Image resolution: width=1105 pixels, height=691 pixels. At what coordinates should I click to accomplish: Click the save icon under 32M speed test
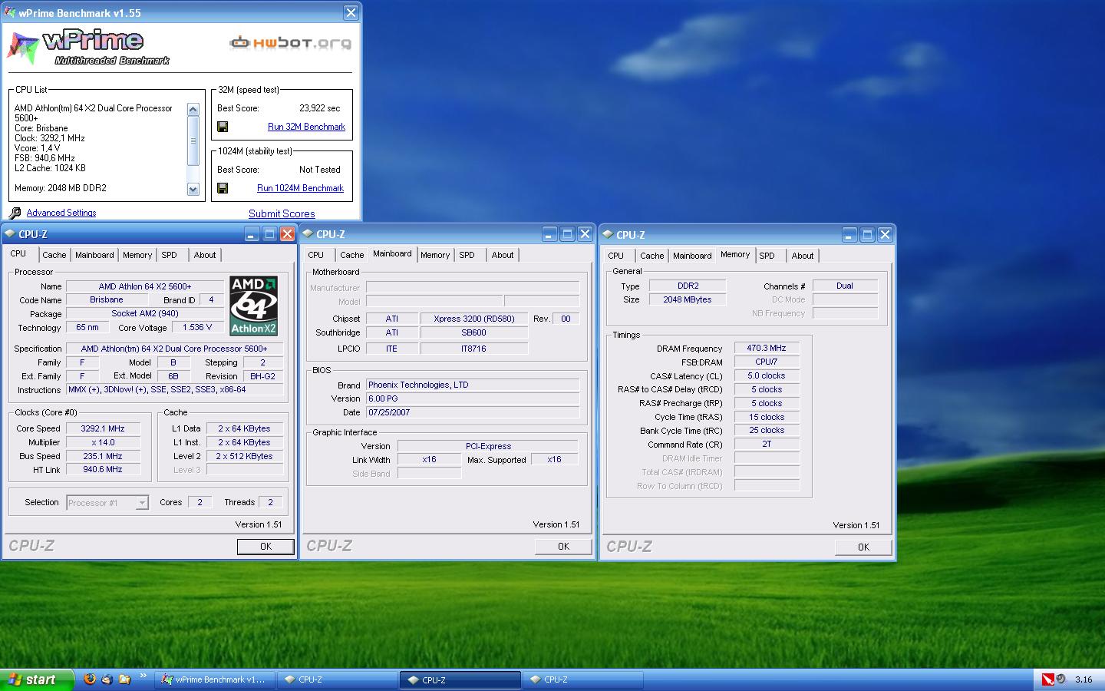pos(223,127)
